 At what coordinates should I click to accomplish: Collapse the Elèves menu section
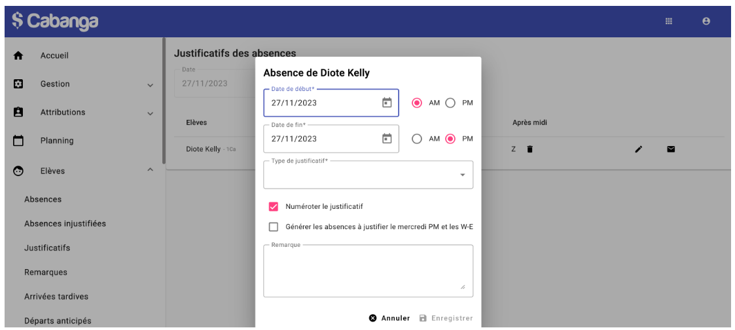(150, 171)
